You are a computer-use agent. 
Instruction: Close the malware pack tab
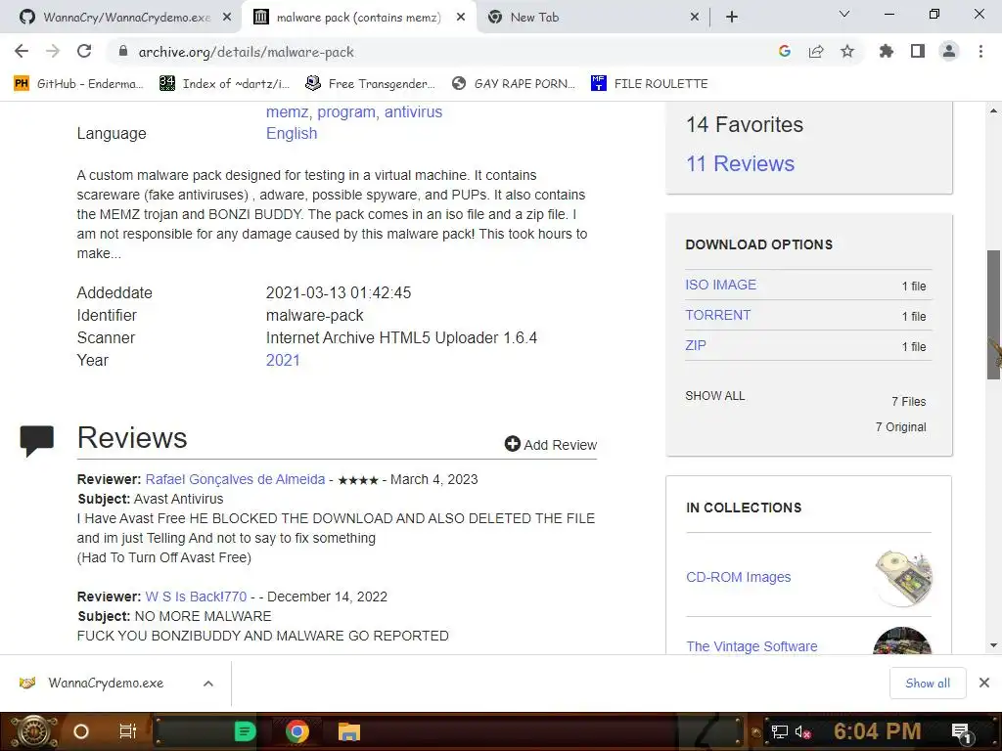coord(461,18)
